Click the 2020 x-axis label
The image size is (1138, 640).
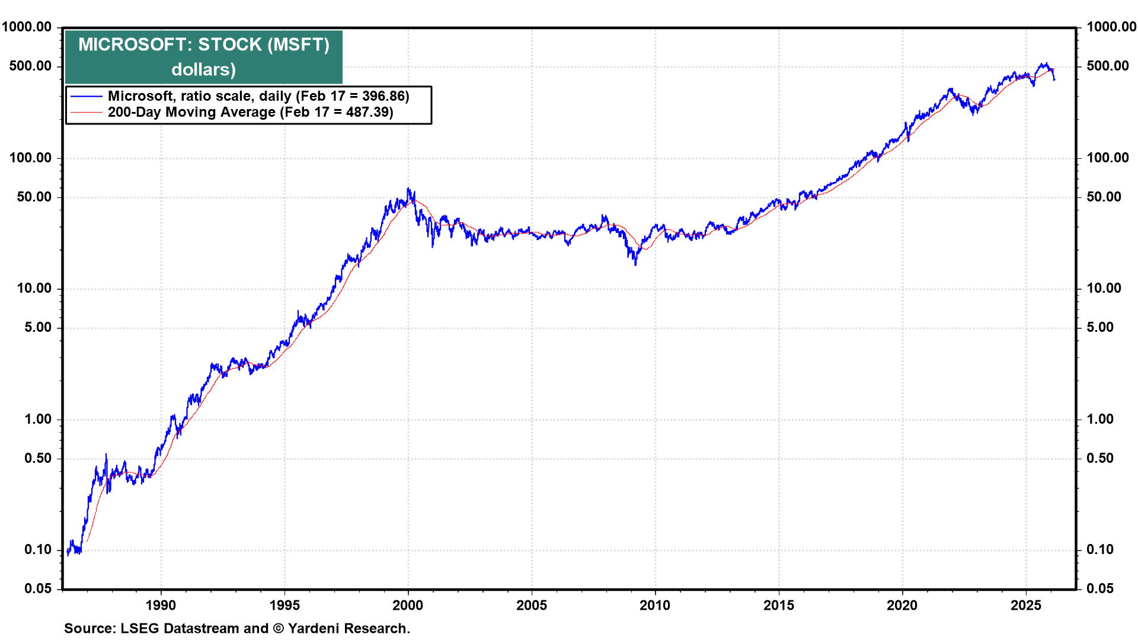pyautogui.click(x=902, y=605)
